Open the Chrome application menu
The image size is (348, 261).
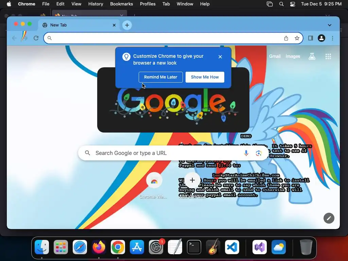point(27,4)
